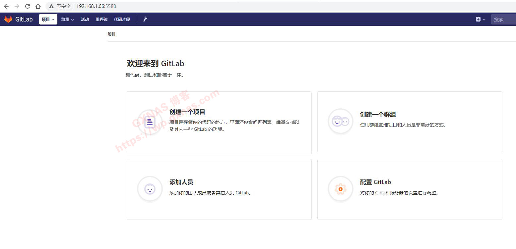This screenshot has width=516, height=249.
Task: Click the 创建一个项目 heading link
Action: coord(187,112)
